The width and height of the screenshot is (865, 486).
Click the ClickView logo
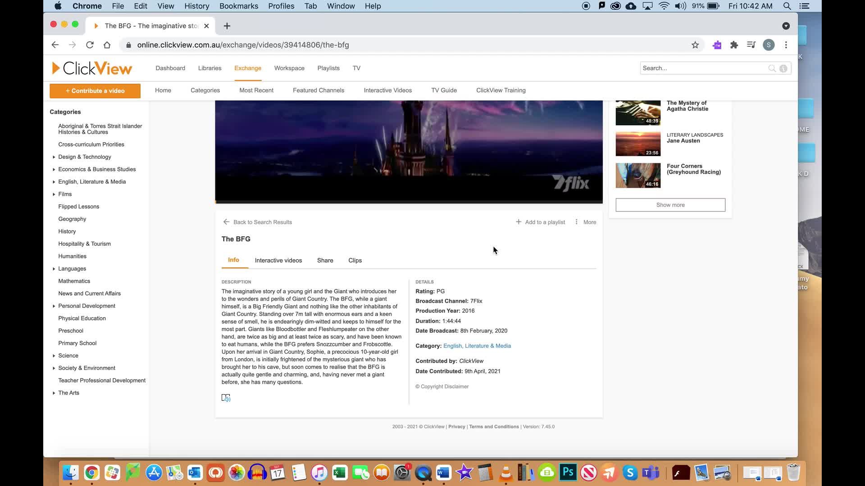[x=92, y=68]
